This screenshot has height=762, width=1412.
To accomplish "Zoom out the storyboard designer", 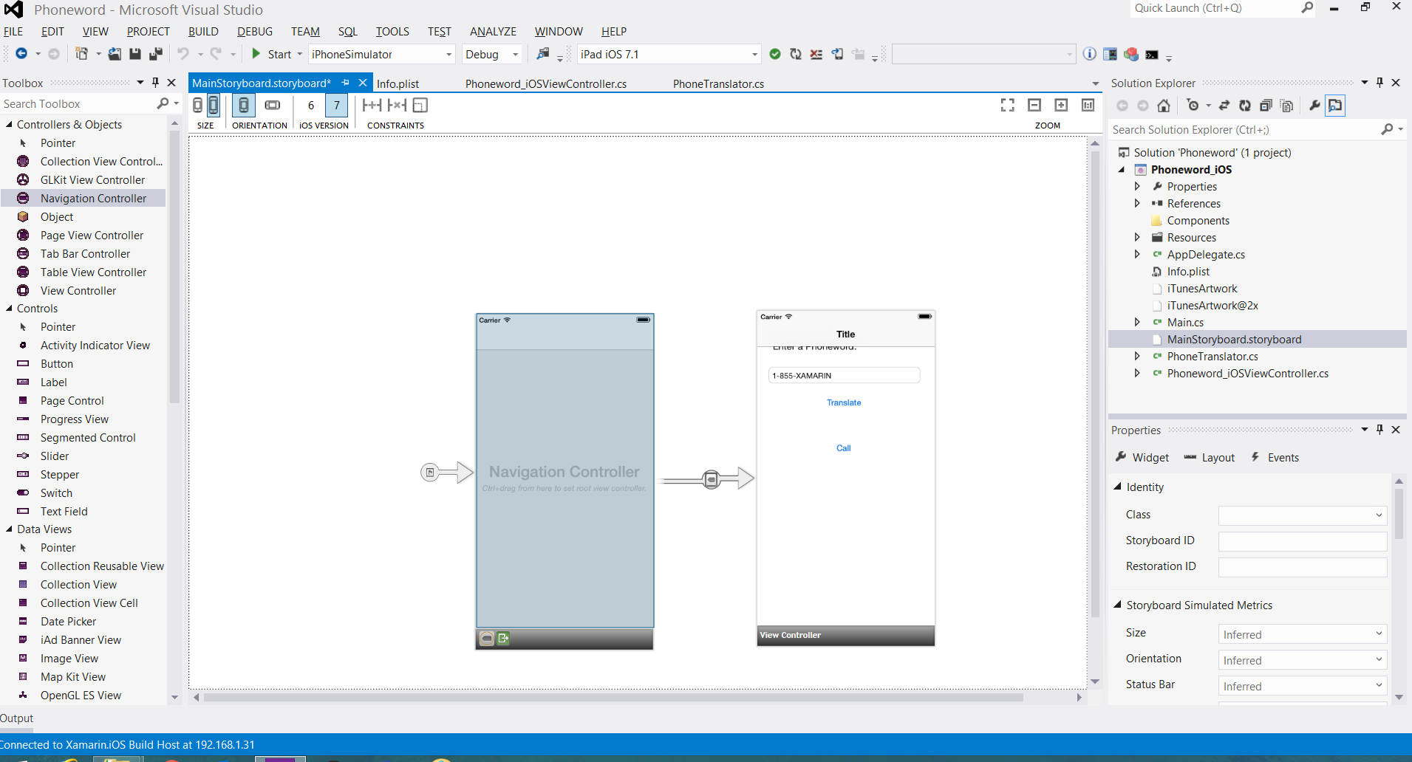I will coord(1034,105).
